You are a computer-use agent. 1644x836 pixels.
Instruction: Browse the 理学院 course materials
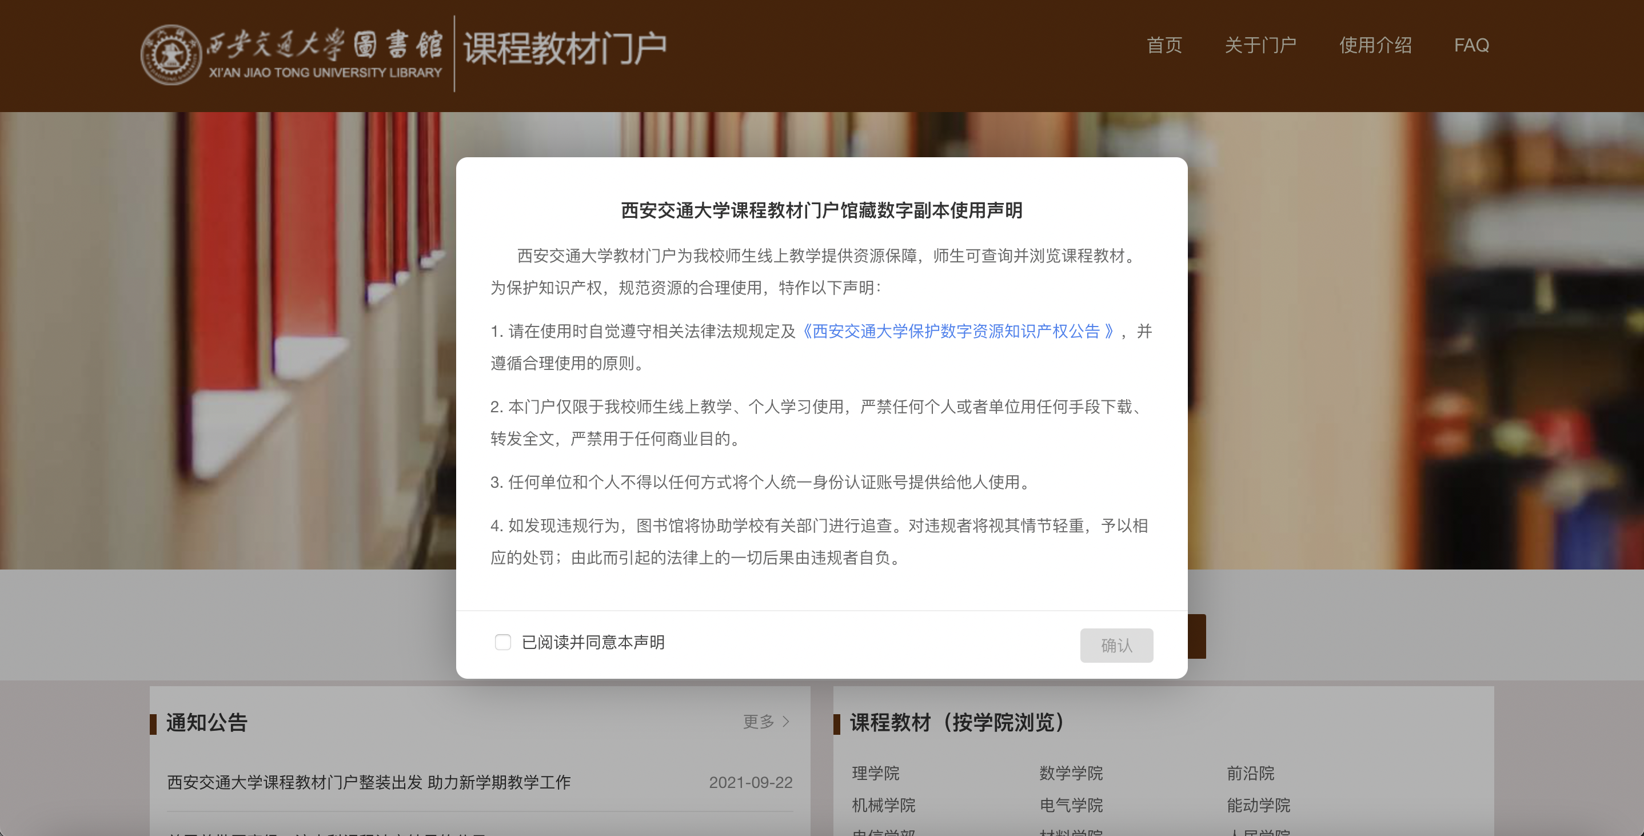pyautogui.click(x=875, y=773)
